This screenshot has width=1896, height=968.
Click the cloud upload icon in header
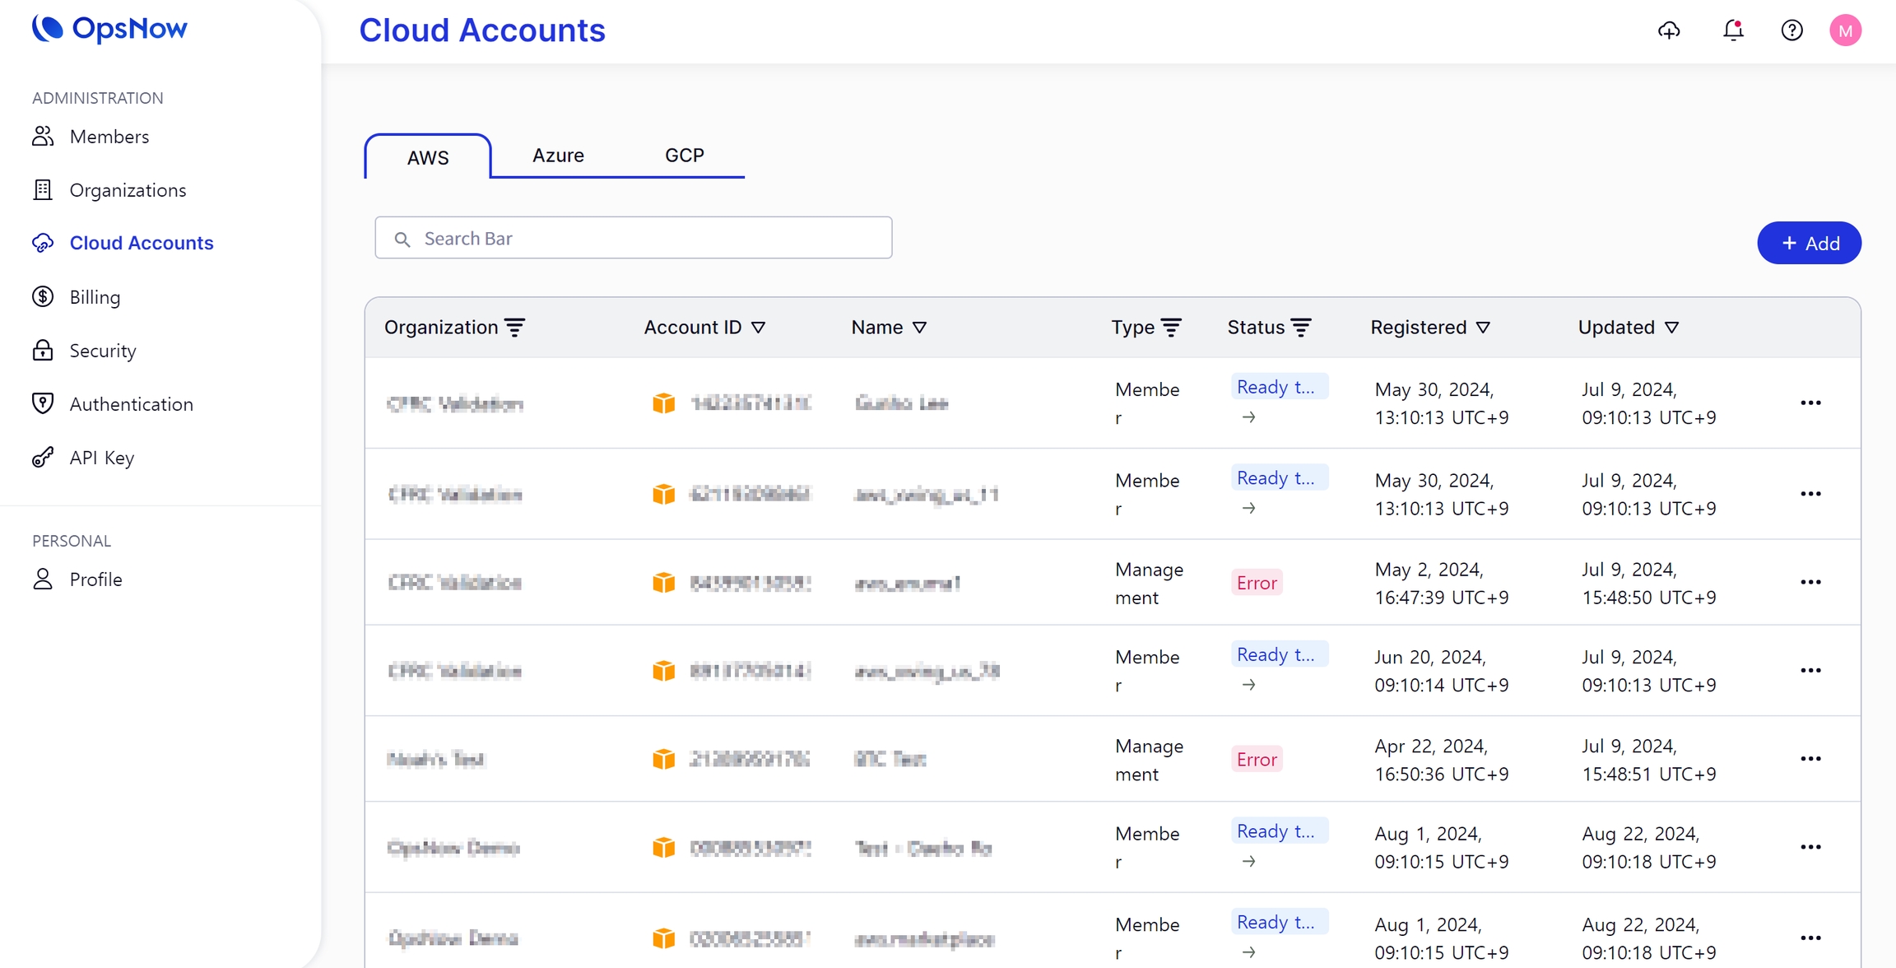tap(1669, 30)
